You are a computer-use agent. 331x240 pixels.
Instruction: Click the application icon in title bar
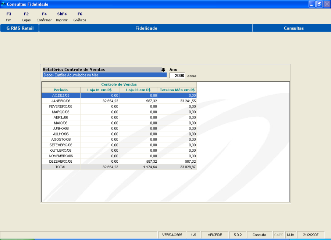click(x=3, y=4)
